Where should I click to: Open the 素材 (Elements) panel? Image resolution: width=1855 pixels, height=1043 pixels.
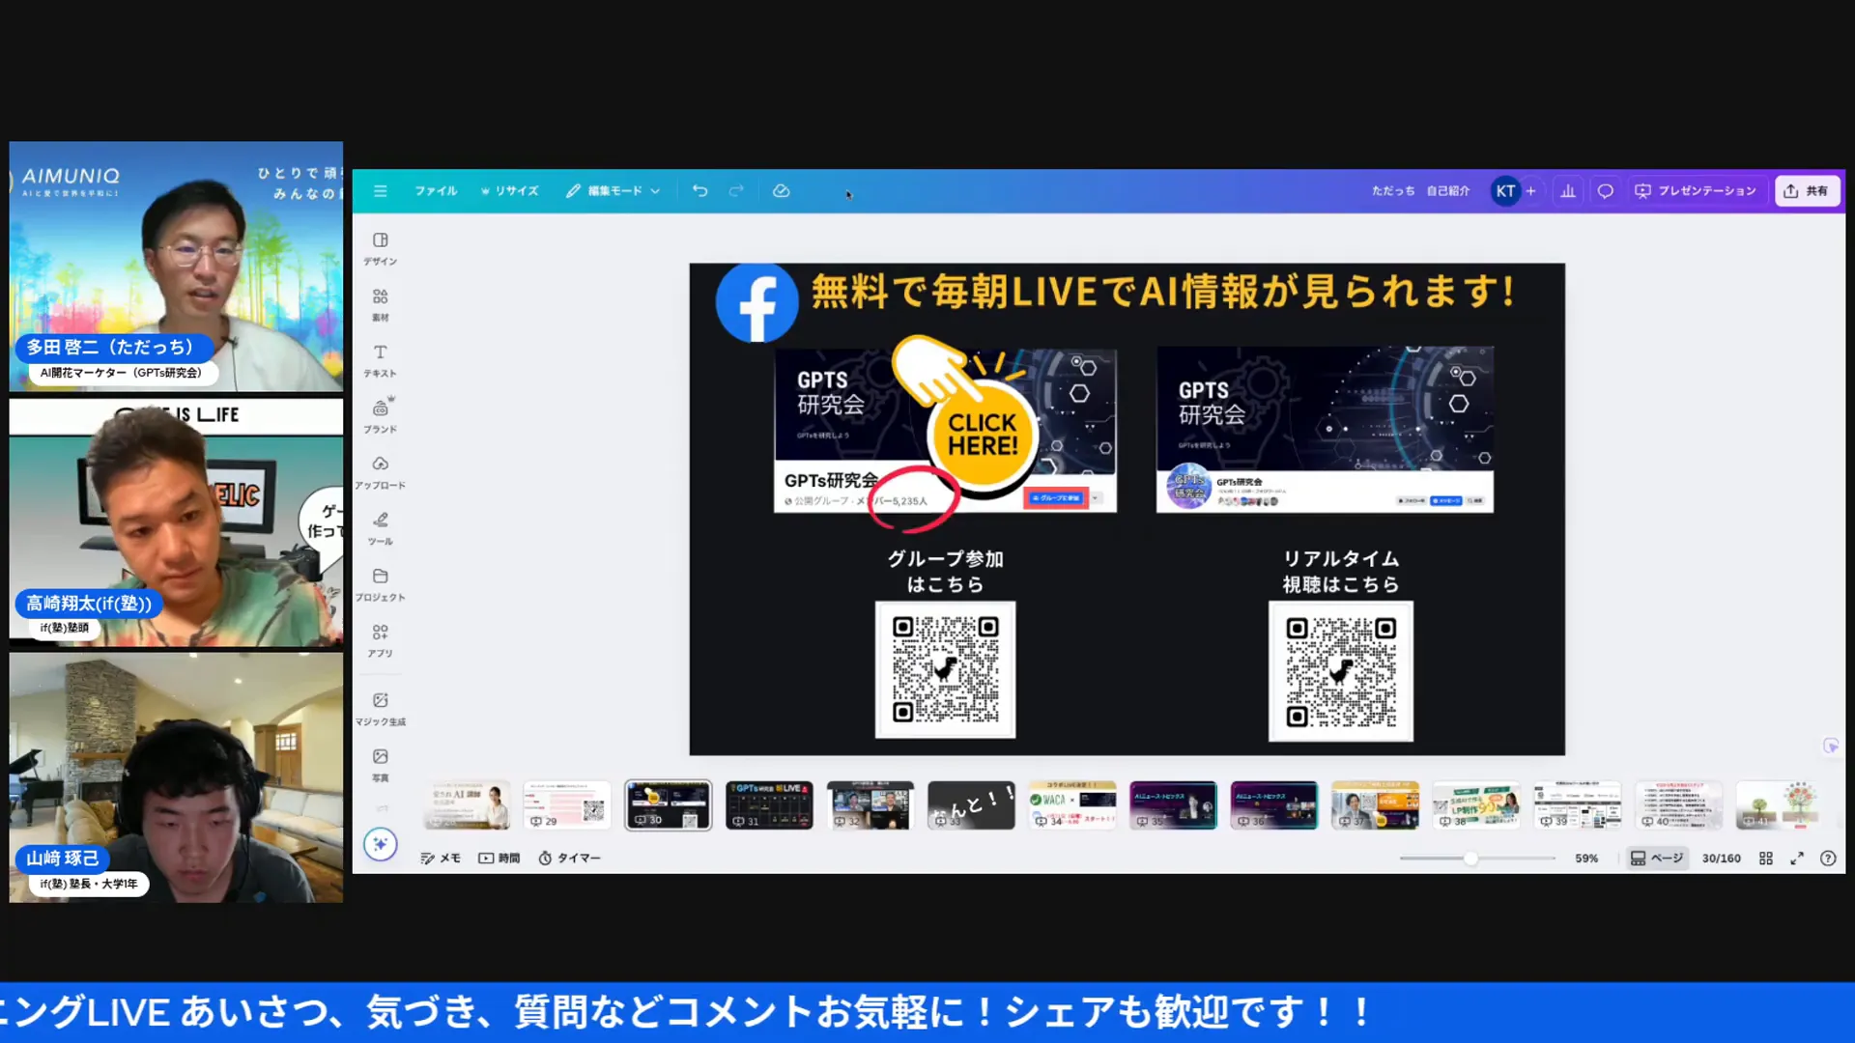380,304
